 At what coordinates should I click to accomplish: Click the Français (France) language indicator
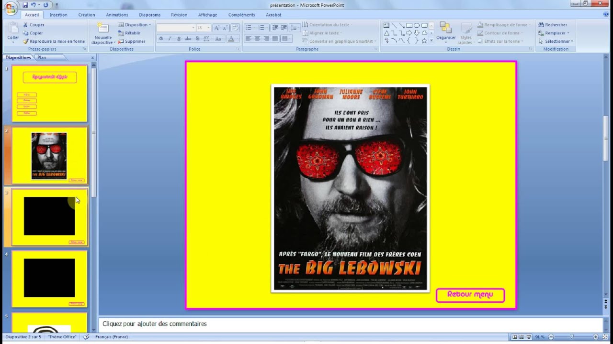[112, 337]
